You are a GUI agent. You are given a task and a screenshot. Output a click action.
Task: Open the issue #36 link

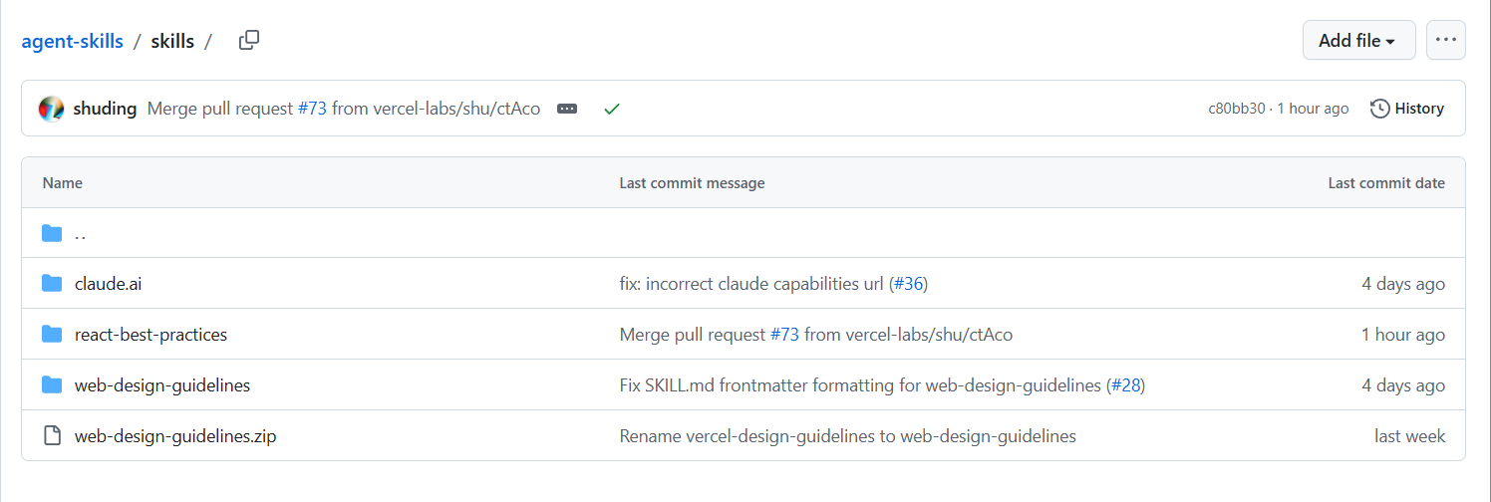pos(908,284)
